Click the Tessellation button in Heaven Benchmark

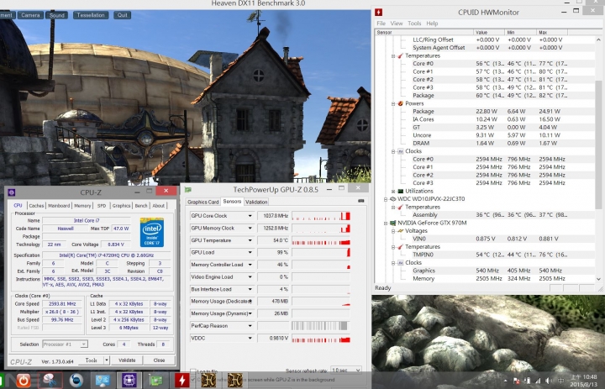coord(91,15)
